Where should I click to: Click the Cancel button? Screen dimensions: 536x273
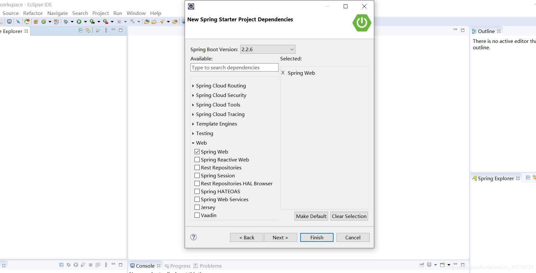pyautogui.click(x=353, y=237)
